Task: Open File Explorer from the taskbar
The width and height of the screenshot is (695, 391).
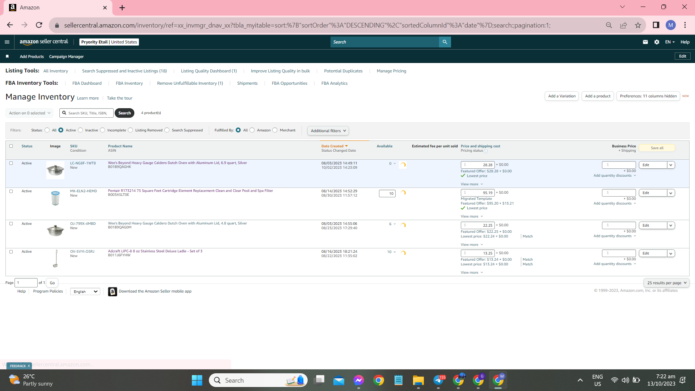Action: 418,380
